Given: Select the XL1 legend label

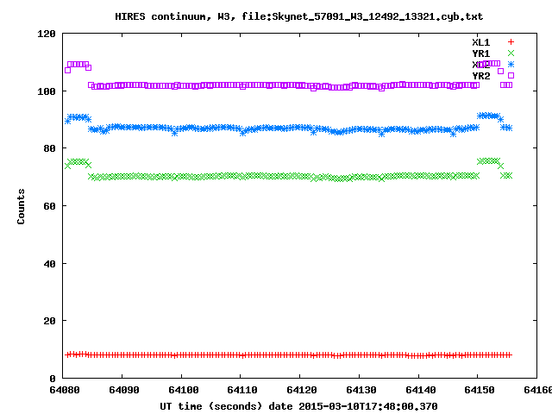Looking at the screenshot, I should [481, 42].
